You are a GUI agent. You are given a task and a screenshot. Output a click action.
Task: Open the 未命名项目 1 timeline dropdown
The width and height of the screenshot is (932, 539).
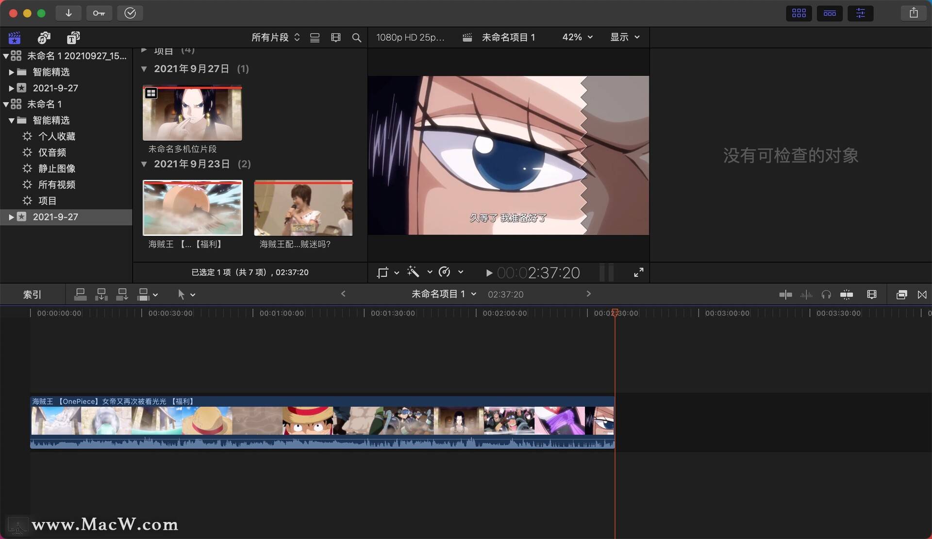444,294
